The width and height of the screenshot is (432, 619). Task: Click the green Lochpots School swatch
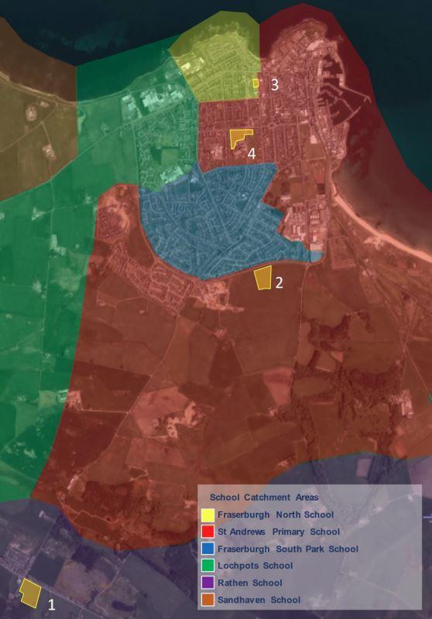[207, 566]
